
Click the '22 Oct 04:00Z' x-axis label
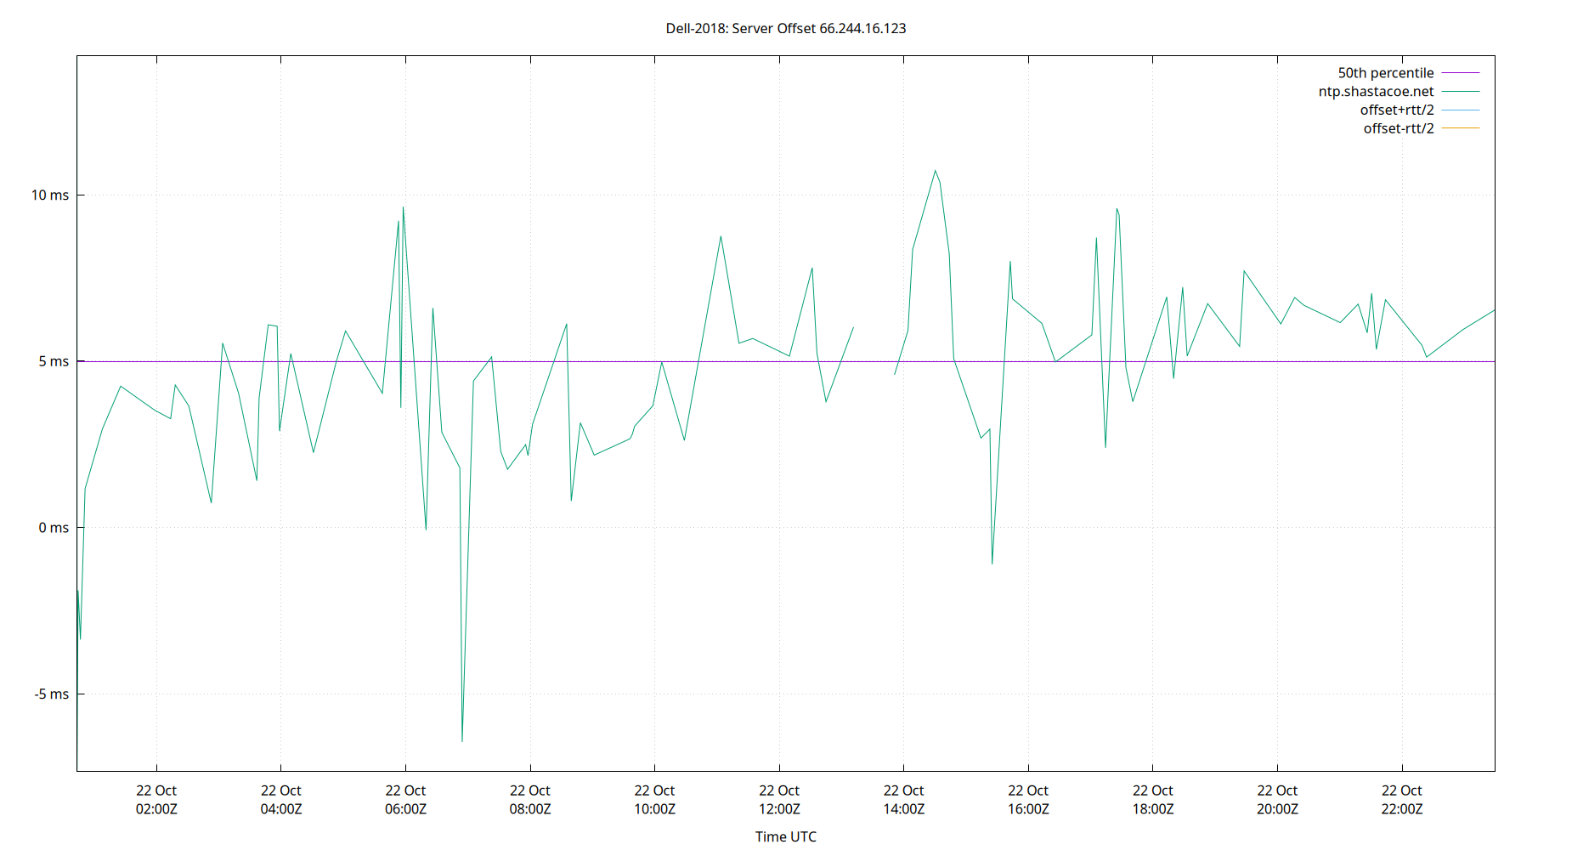[281, 800]
